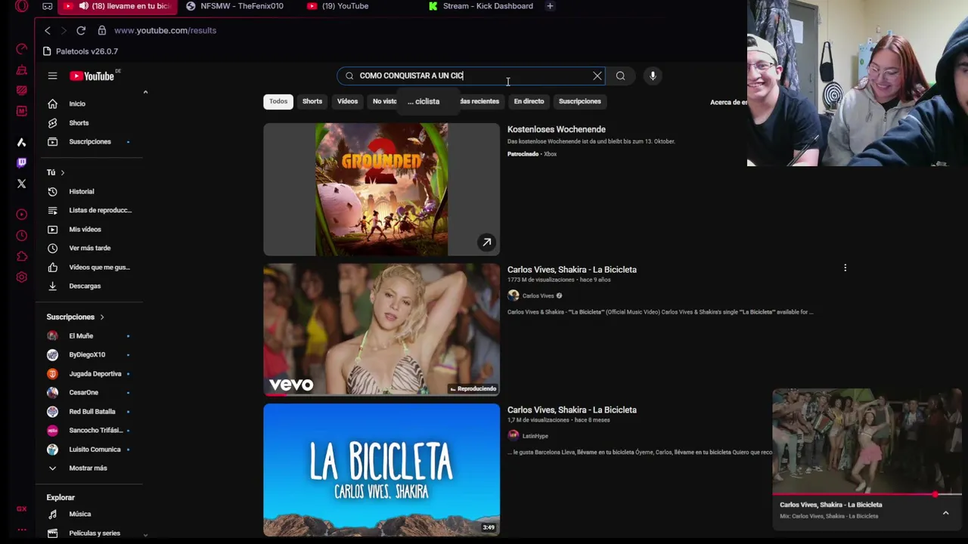Click the browser address bar URL
The width and height of the screenshot is (968, 544).
coord(165,30)
